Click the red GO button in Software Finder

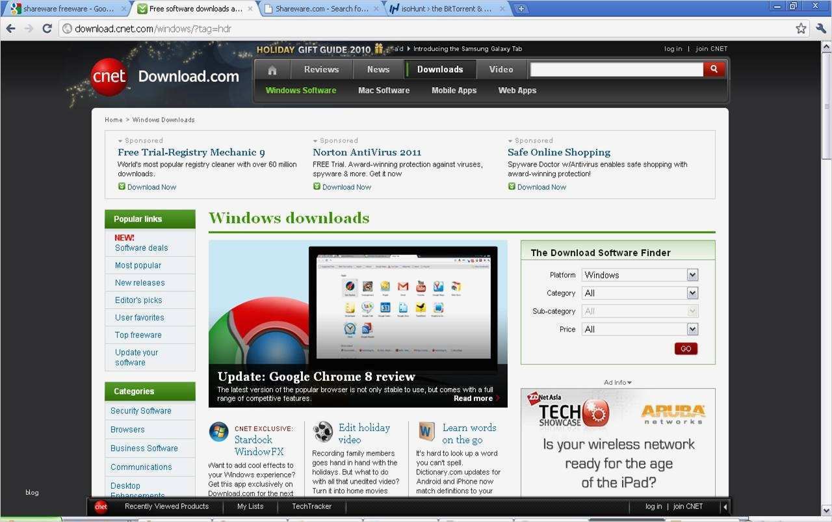click(x=686, y=348)
